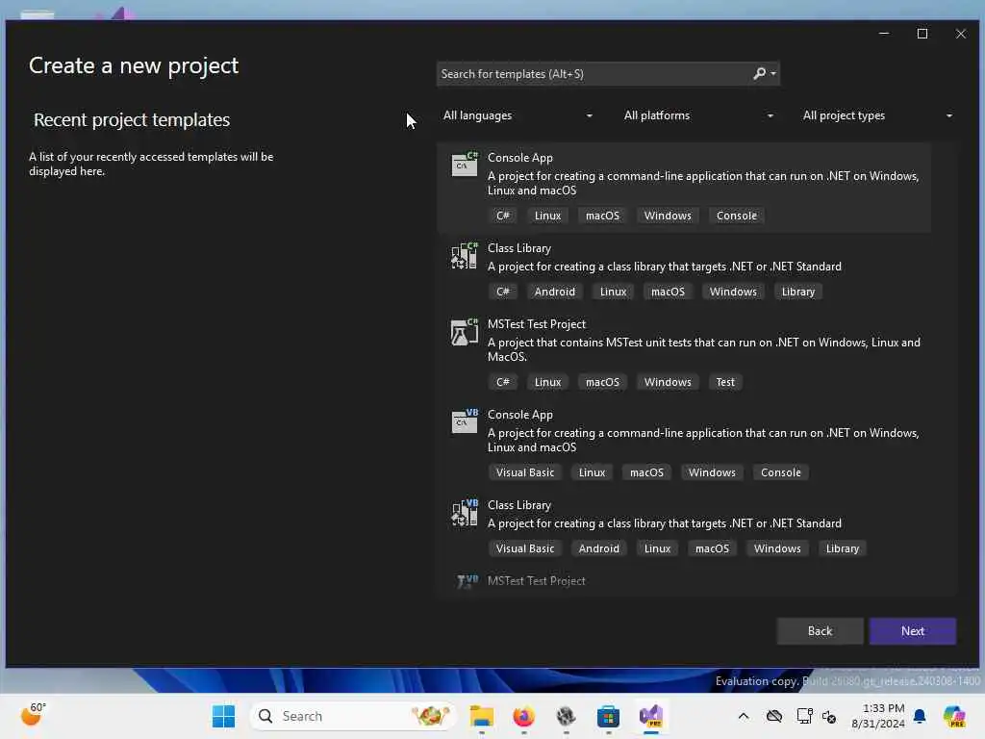Click the Next button
This screenshot has height=739, width=985.
[x=912, y=631]
